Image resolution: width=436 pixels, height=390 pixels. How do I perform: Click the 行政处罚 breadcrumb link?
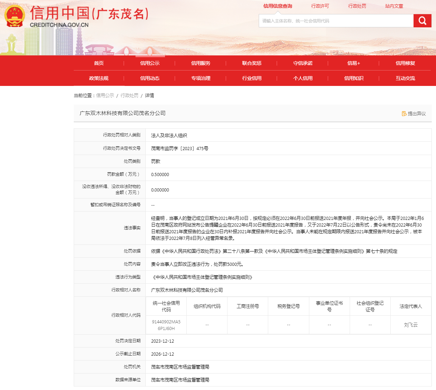(130, 95)
